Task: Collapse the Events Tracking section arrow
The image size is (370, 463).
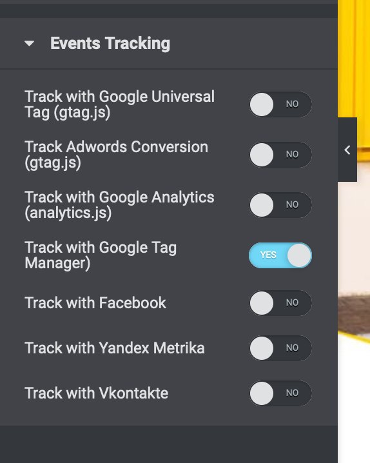Action: pyautogui.click(x=29, y=44)
